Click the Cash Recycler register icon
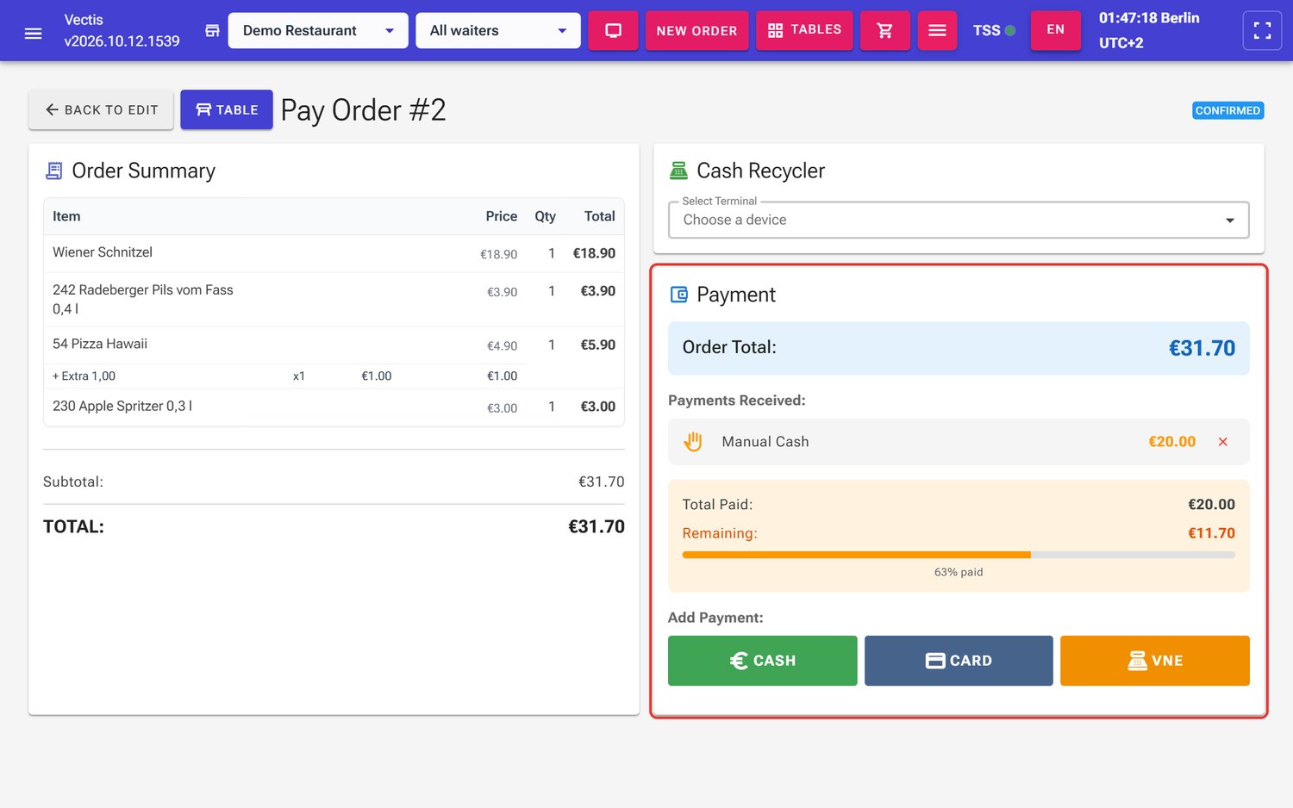This screenshot has width=1293, height=808. point(678,171)
